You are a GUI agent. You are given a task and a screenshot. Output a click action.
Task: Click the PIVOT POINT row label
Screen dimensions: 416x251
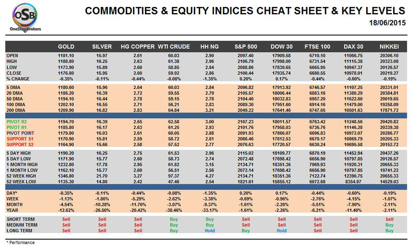(x=21, y=133)
